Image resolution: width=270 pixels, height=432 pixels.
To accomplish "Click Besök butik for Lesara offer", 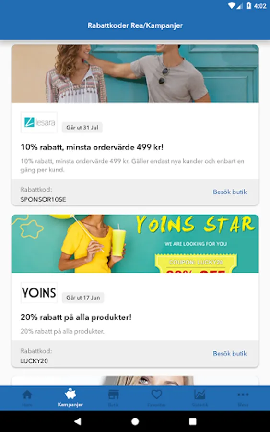I will pos(230,192).
